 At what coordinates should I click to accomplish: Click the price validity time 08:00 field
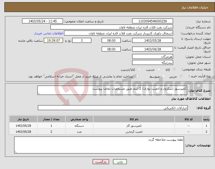point(111,49)
